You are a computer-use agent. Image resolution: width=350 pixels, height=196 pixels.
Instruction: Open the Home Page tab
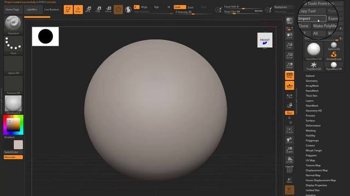point(13,10)
